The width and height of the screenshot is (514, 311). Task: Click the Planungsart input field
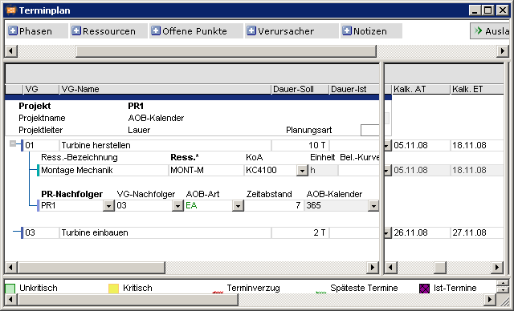369,130
